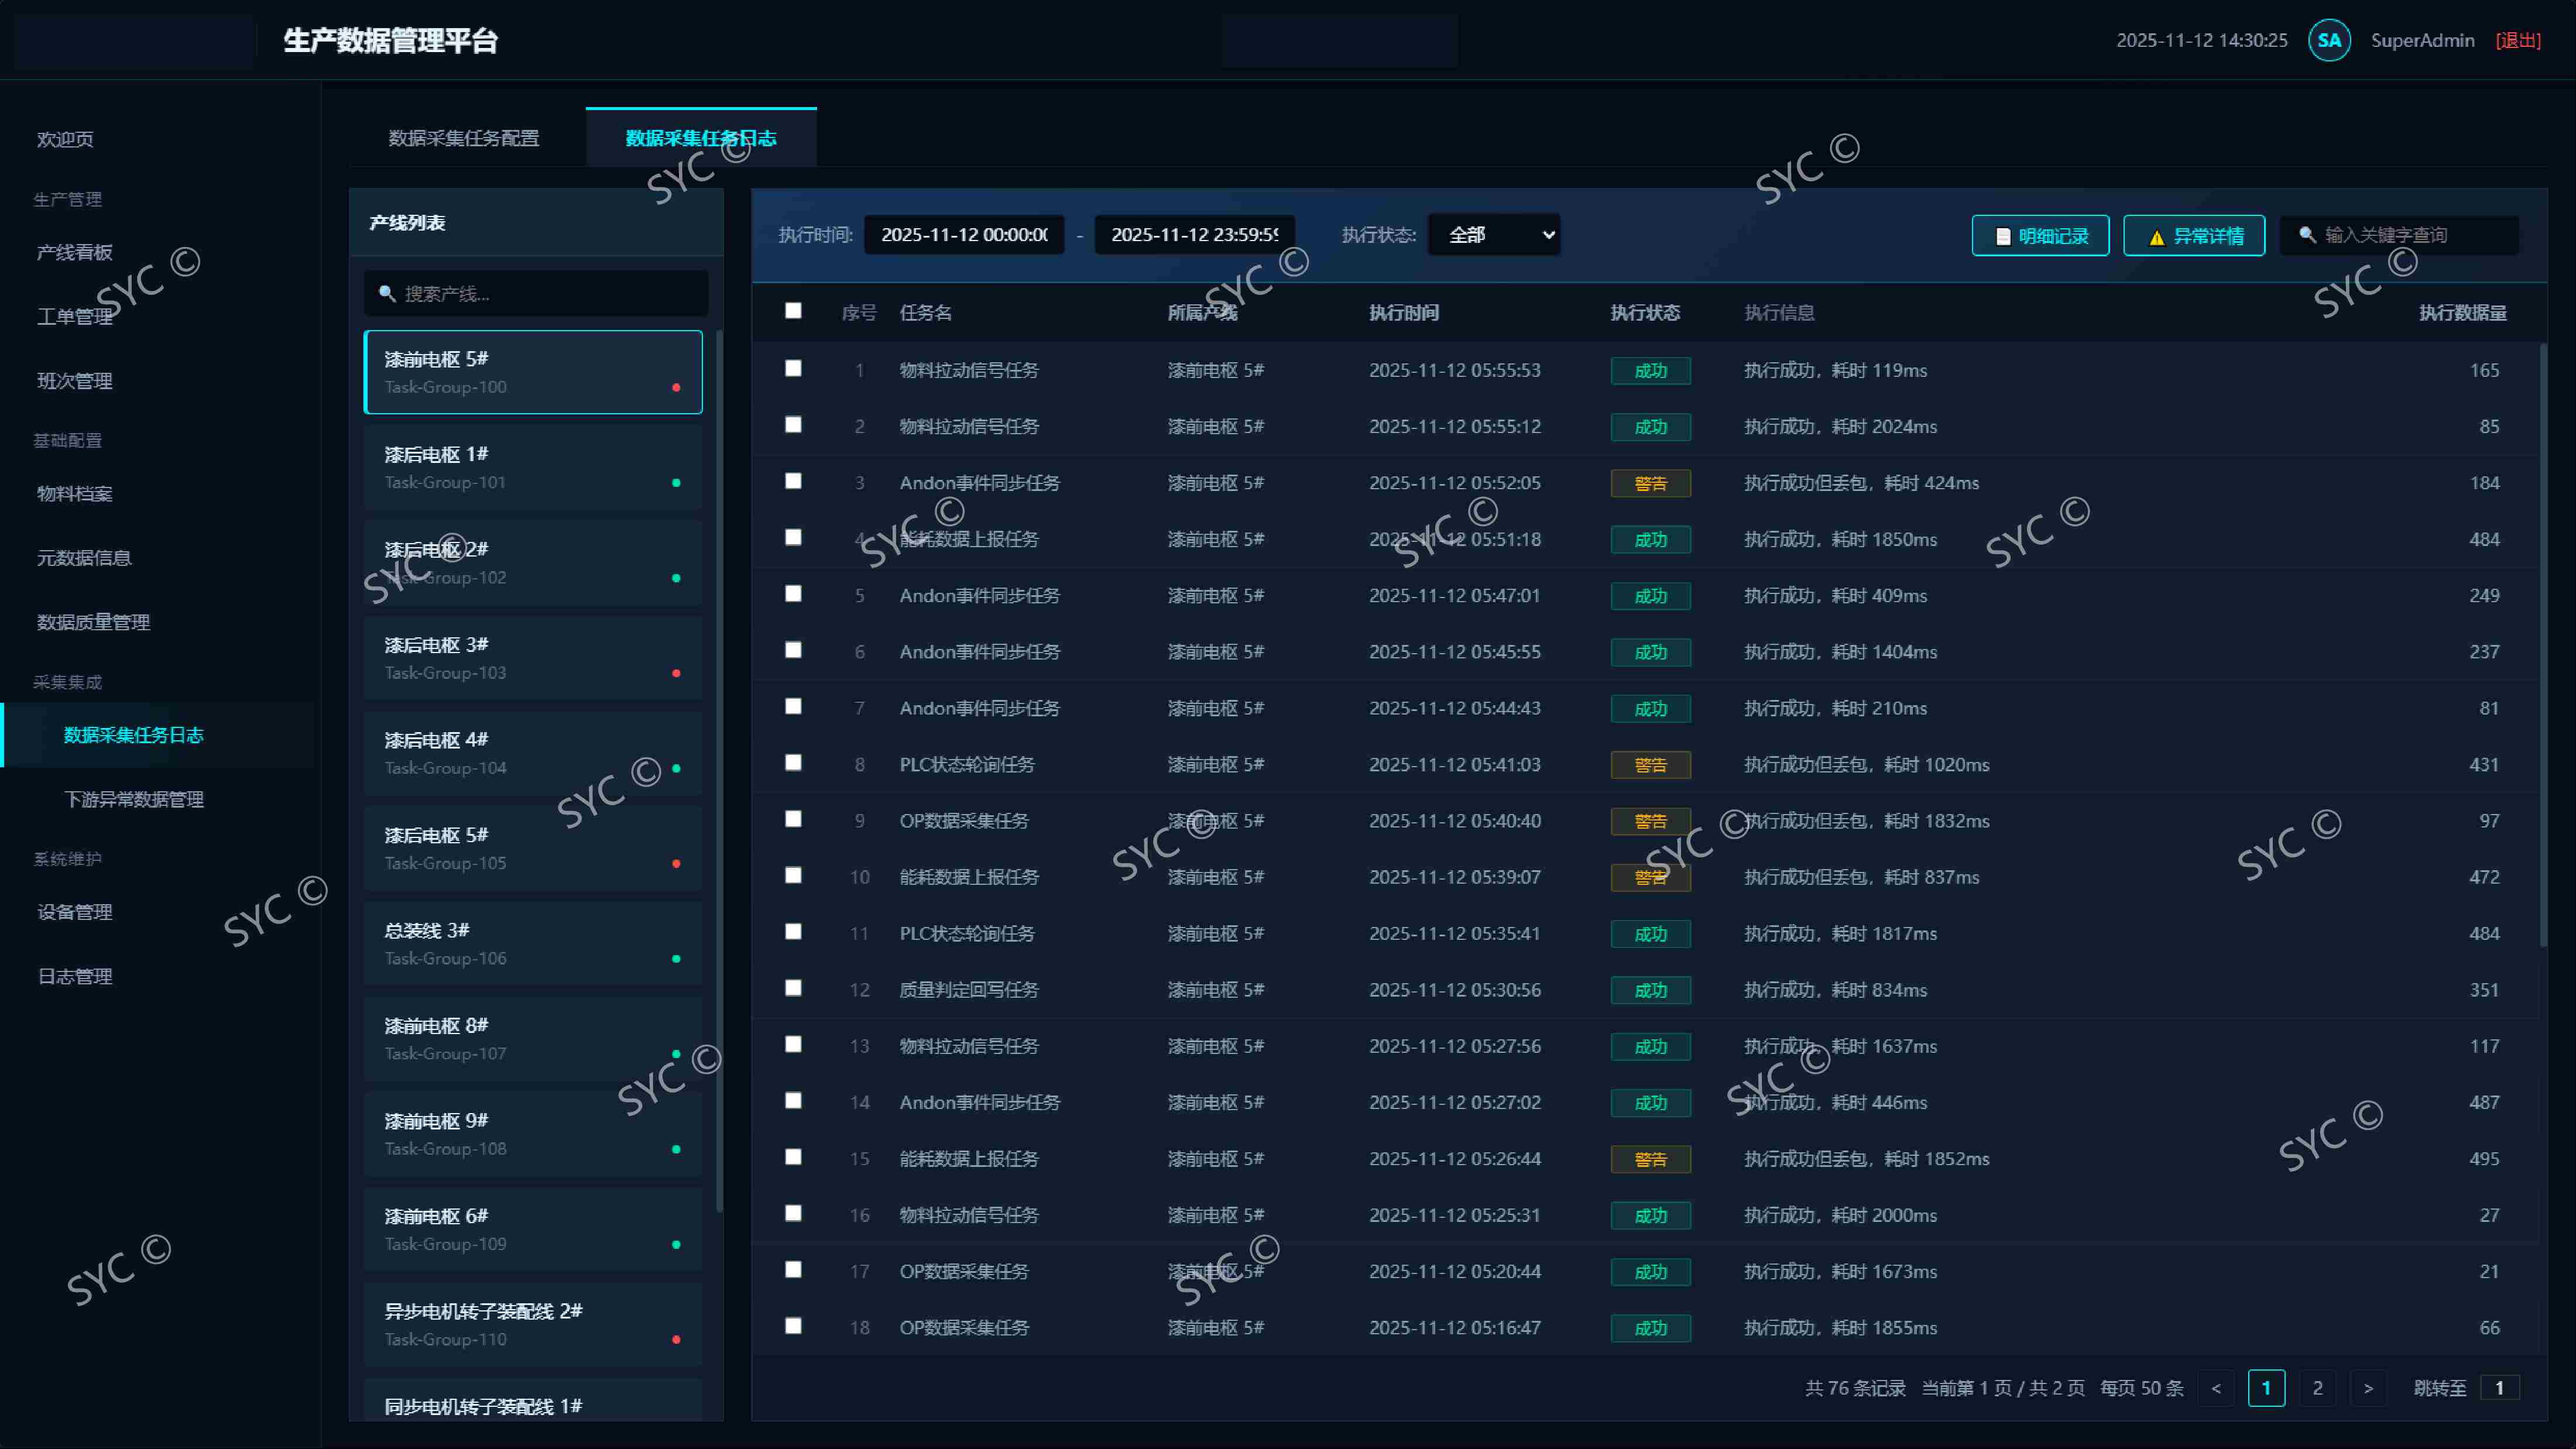Click the 跳转至 page number field
Image resolution: width=2576 pixels, height=1449 pixels.
pos(2499,1388)
